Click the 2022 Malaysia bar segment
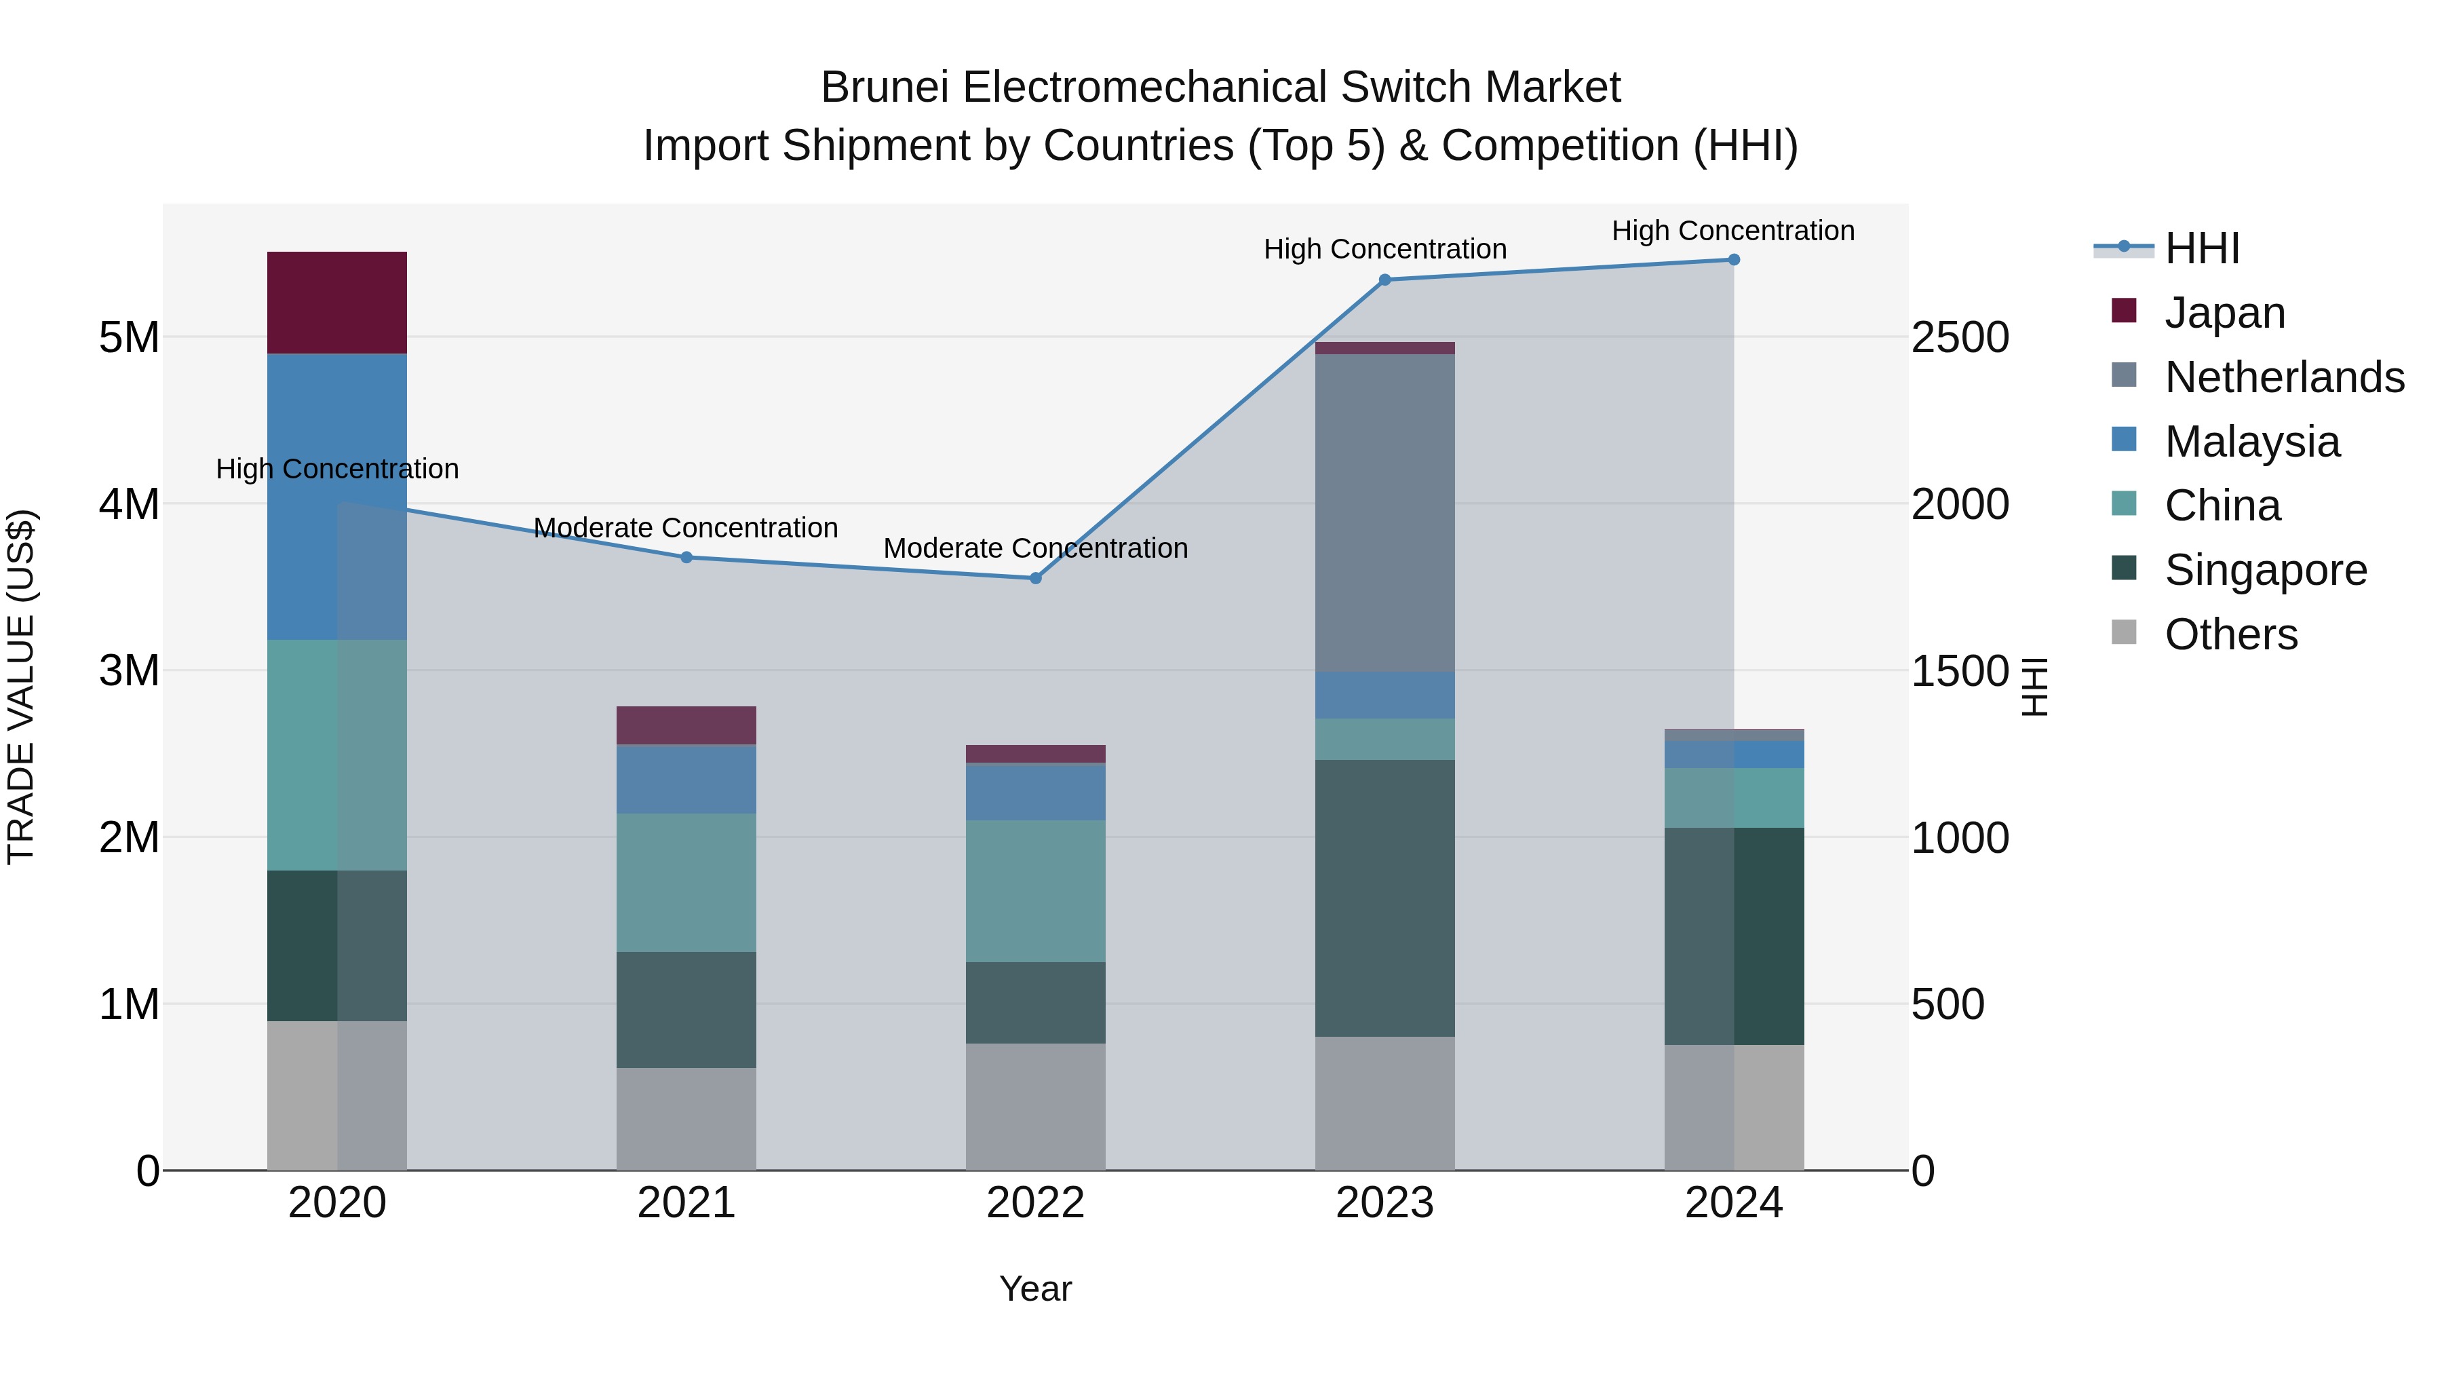Screen dimensions: 2442x1374 (x=1036, y=793)
